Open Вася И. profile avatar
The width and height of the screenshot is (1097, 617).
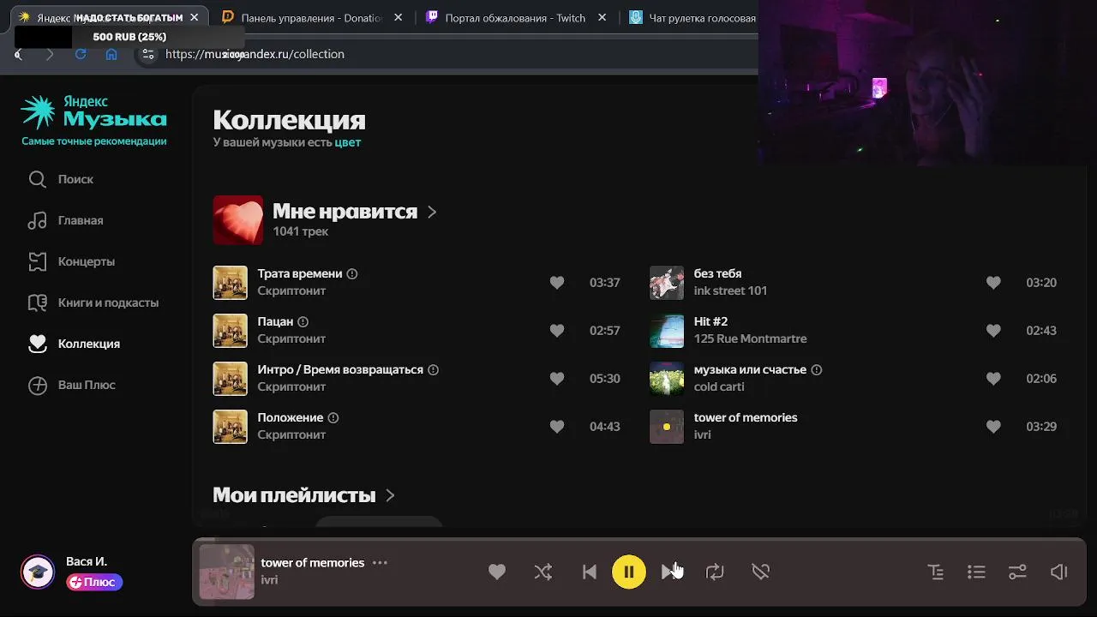click(x=38, y=572)
